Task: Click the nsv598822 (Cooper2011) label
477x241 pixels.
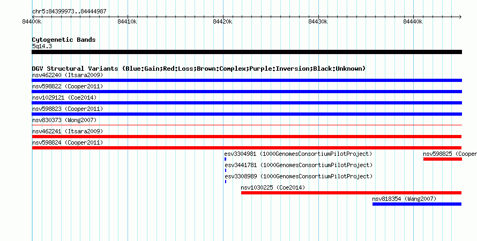Action: (68, 86)
